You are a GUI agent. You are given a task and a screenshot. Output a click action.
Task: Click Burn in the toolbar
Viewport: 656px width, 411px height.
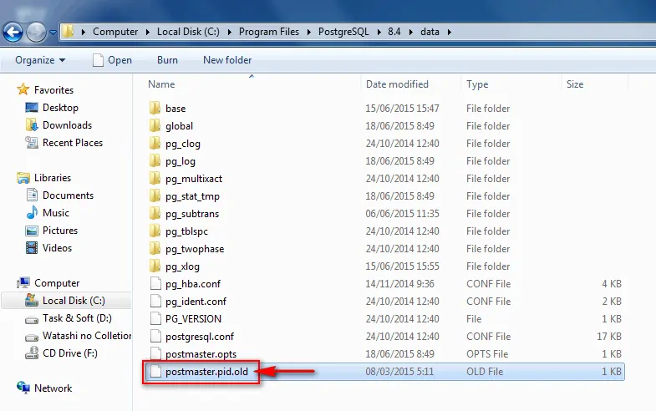[x=167, y=60]
